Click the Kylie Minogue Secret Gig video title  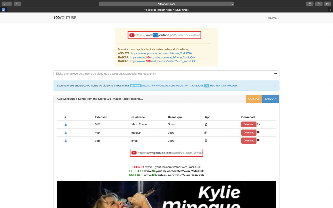click(x=100, y=99)
